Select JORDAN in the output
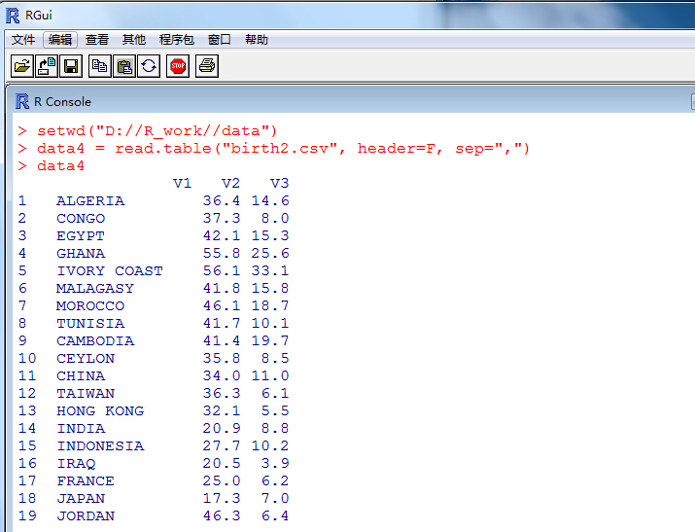This screenshot has height=532, width=695. 86,516
